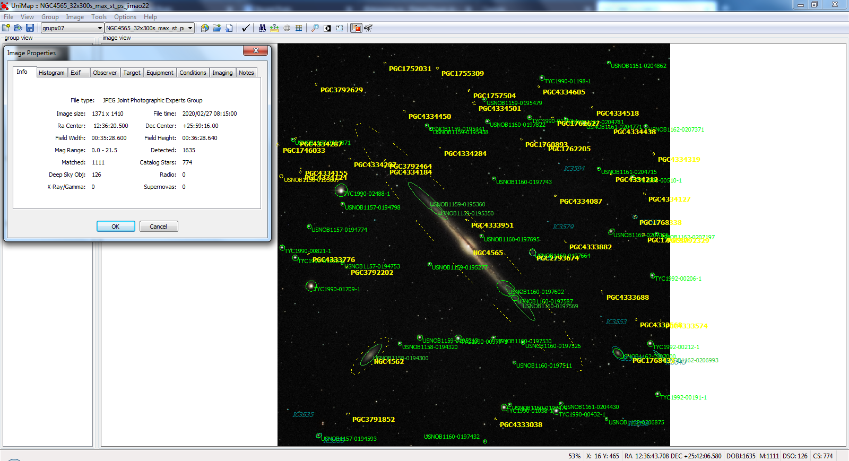The height and width of the screenshot is (461, 849).
Task: Click the telescope icon in toolbar
Action: (368, 28)
